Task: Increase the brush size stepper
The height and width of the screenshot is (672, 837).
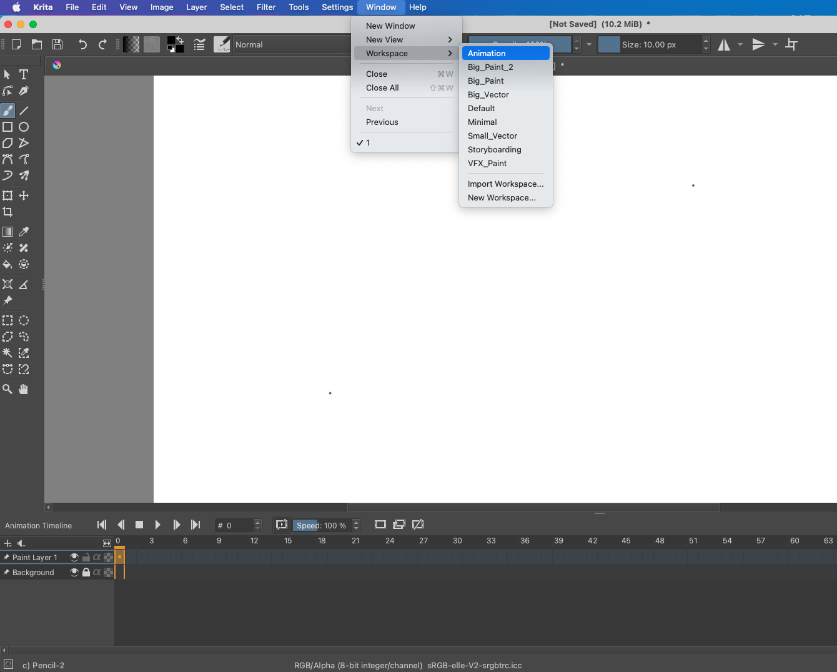Action: 706,41
